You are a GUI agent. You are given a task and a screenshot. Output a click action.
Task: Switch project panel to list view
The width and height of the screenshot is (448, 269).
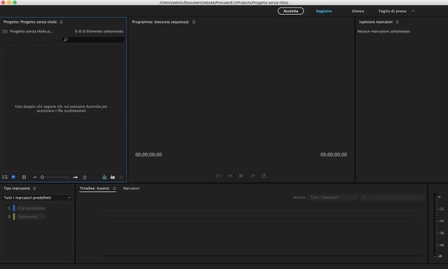(x=5, y=177)
